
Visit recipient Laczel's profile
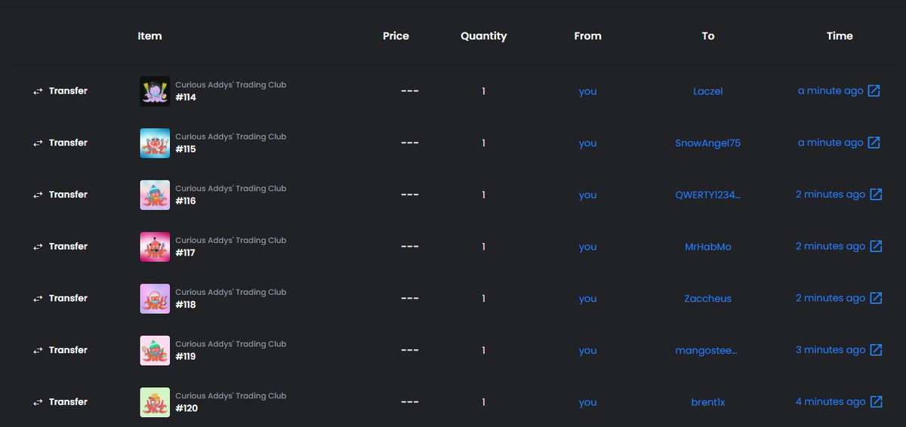(x=708, y=91)
